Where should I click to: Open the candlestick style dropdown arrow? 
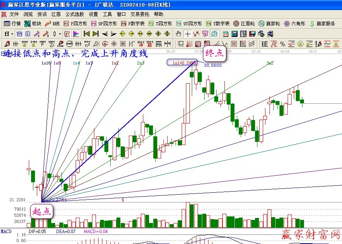(60, 34)
